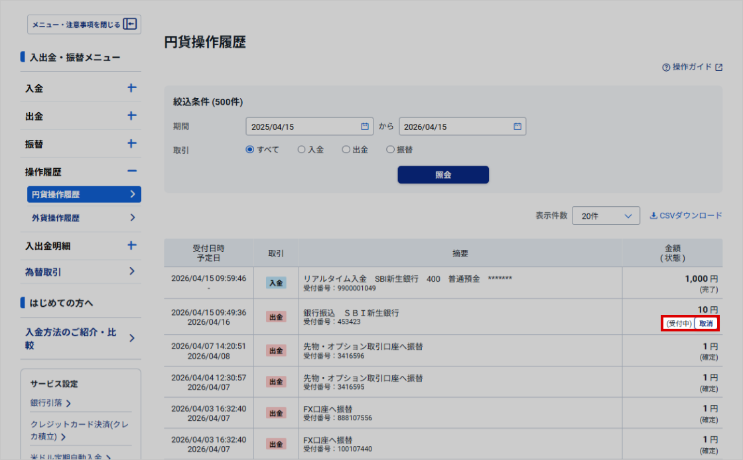Open the start date calendar picker icon
The height and width of the screenshot is (460, 743).
tap(364, 127)
